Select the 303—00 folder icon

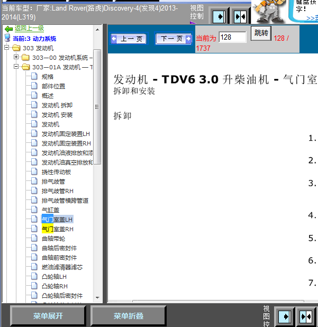click(x=25, y=57)
